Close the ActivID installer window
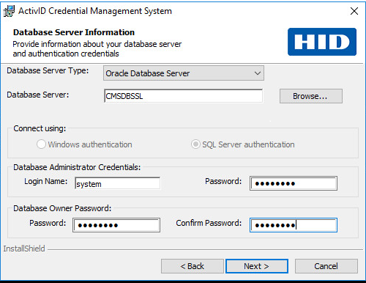366x283 pixels. point(354,11)
